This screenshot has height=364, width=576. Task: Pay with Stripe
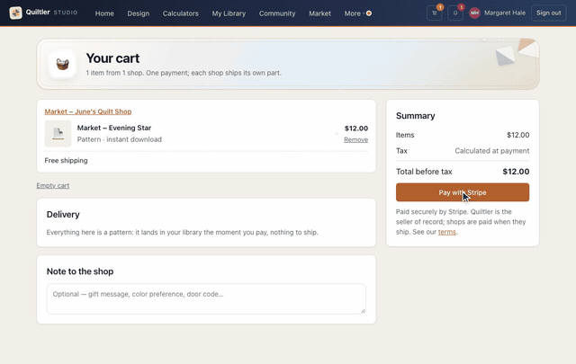pos(462,192)
